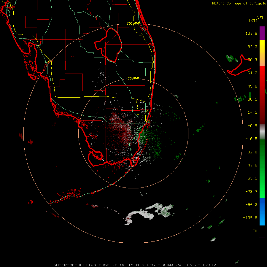Click the -94.2 legend value
Image resolution: width=267 pixels, height=267 pixels.
(x=251, y=205)
